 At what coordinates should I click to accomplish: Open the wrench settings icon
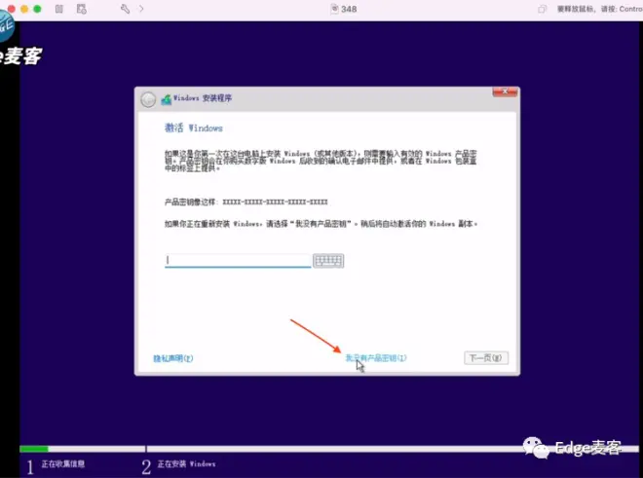tap(125, 9)
